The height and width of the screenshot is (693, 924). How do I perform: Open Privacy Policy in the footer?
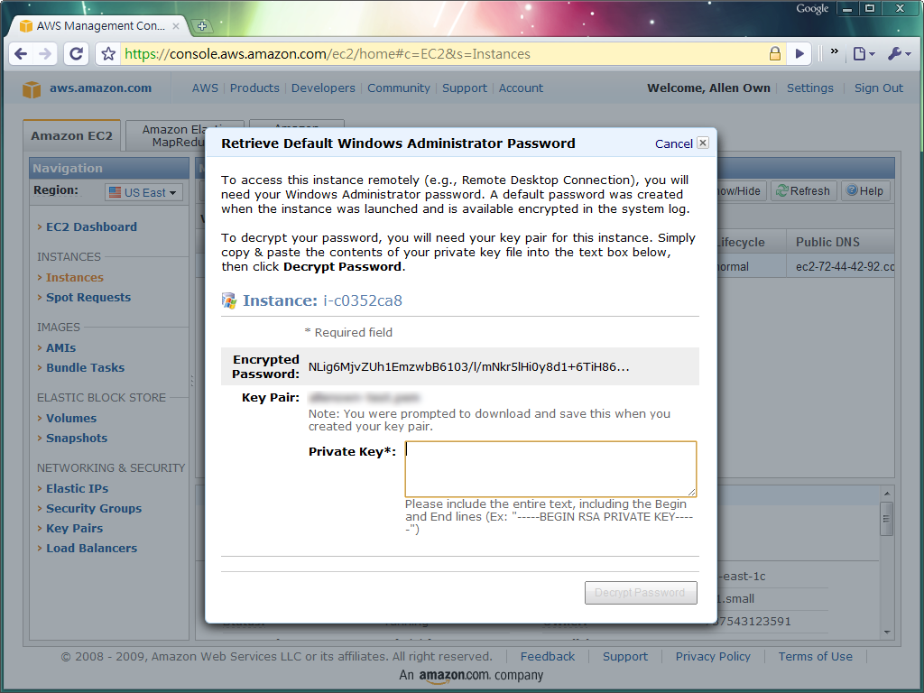[x=713, y=657]
